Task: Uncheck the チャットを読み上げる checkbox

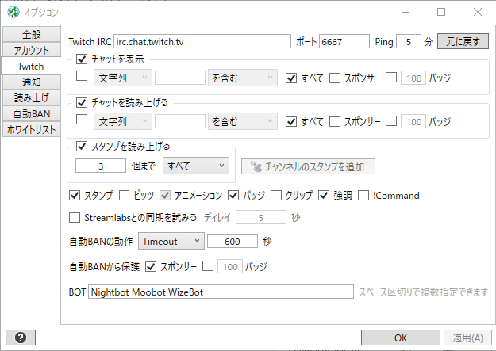Action: point(83,101)
